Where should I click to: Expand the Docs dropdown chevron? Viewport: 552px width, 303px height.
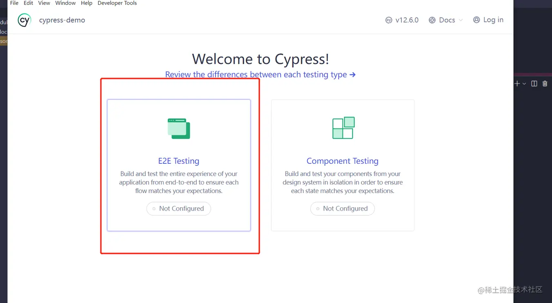[x=461, y=20]
